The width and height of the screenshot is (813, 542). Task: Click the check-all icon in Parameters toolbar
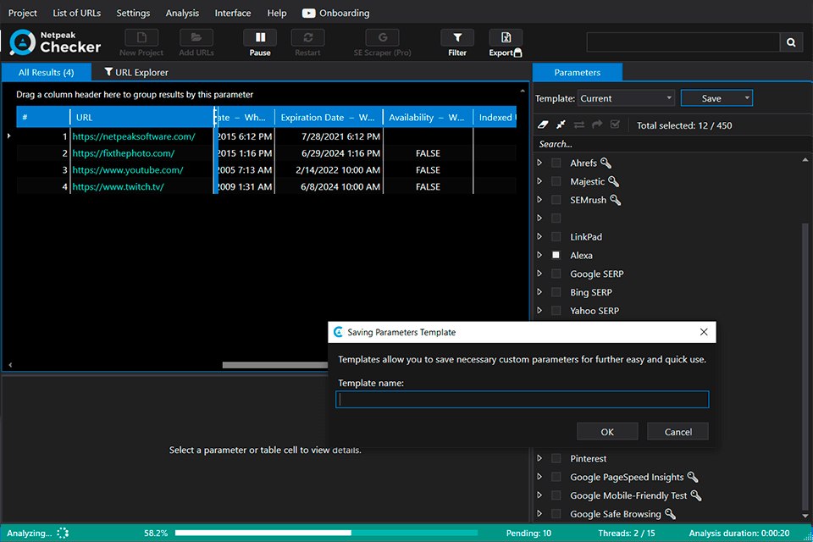pyautogui.click(x=615, y=125)
